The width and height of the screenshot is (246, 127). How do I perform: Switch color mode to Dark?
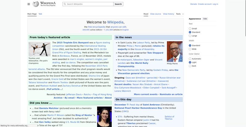point(190,66)
